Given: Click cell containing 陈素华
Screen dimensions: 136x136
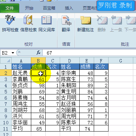Looking at the screenshot, I should 70,122.
